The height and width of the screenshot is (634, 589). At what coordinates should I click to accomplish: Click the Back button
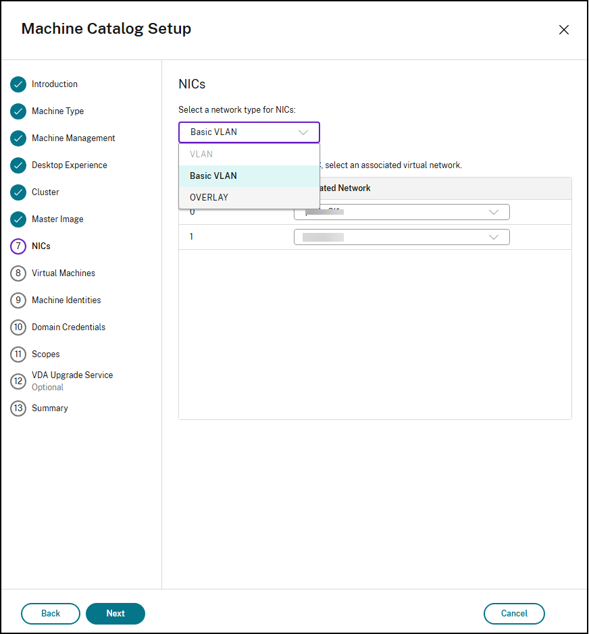[x=50, y=614]
